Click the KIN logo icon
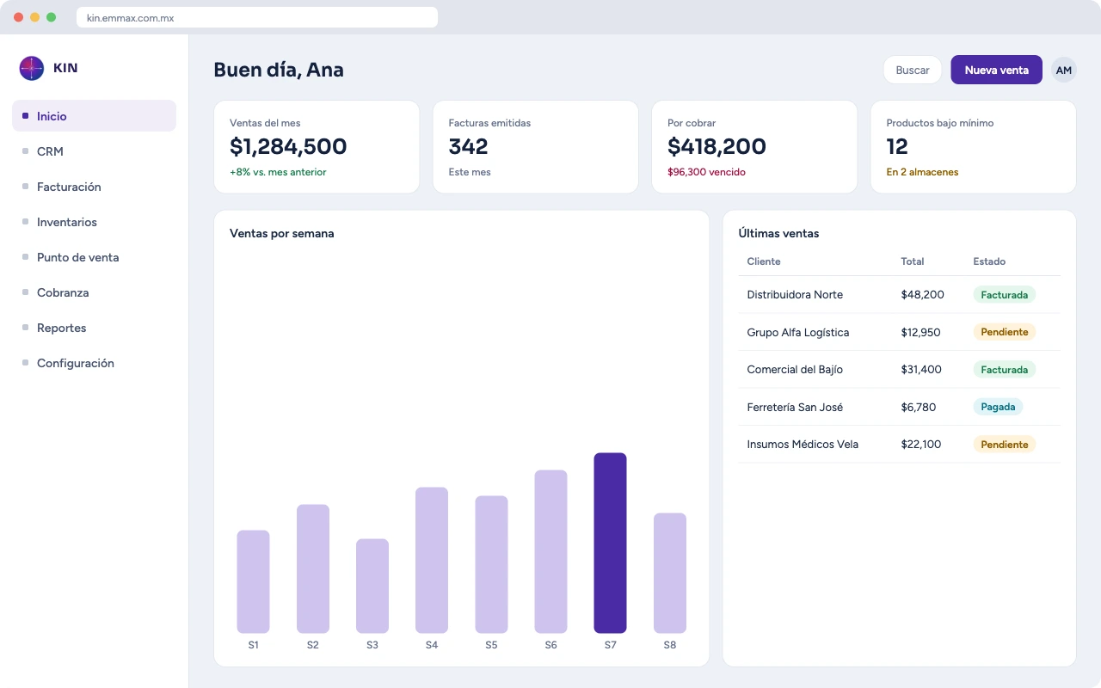This screenshot has width=1101, height=688. [32, 68]
